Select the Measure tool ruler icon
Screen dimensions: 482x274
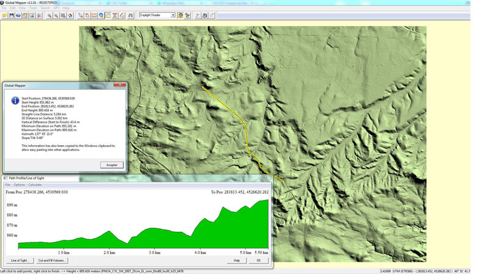pos(94,15)
